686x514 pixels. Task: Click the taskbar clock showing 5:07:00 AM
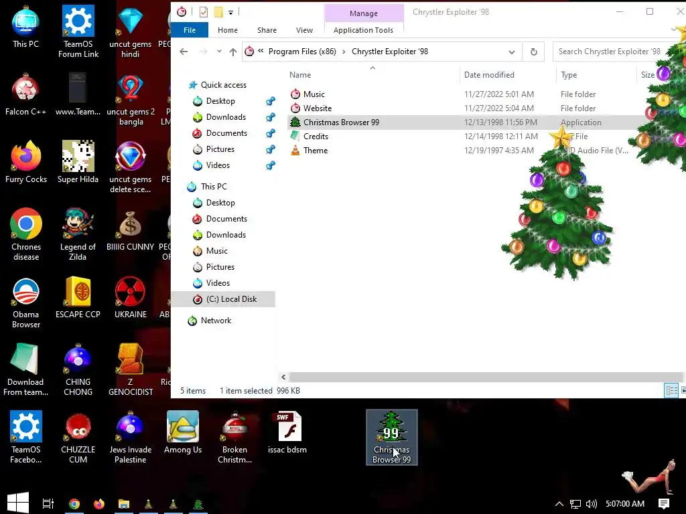pyautogui.click(x=625, y=504)
